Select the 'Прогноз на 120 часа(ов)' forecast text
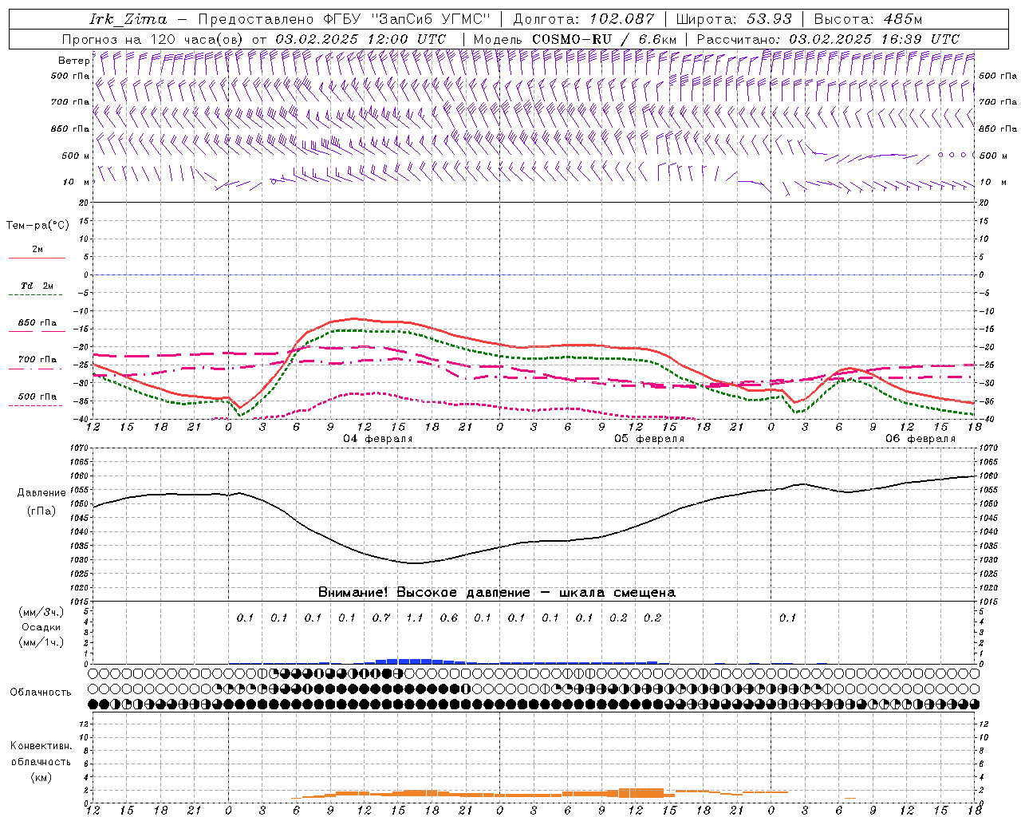The image size is (1021, 817). point(154,39)
